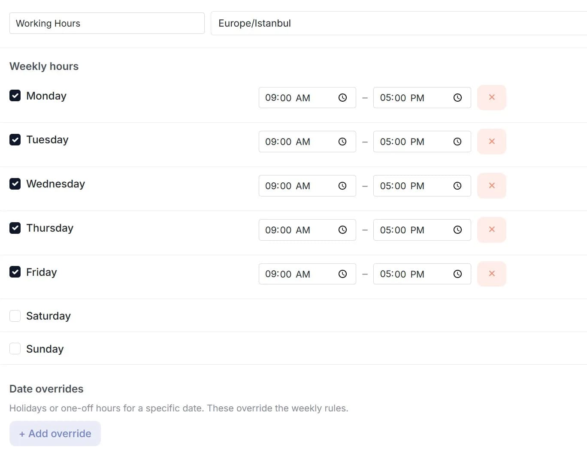The height and width of the screenshot is (456, 587).
Task: Edit Thursday start time 09:00 AM
Action: coord(307,230)
